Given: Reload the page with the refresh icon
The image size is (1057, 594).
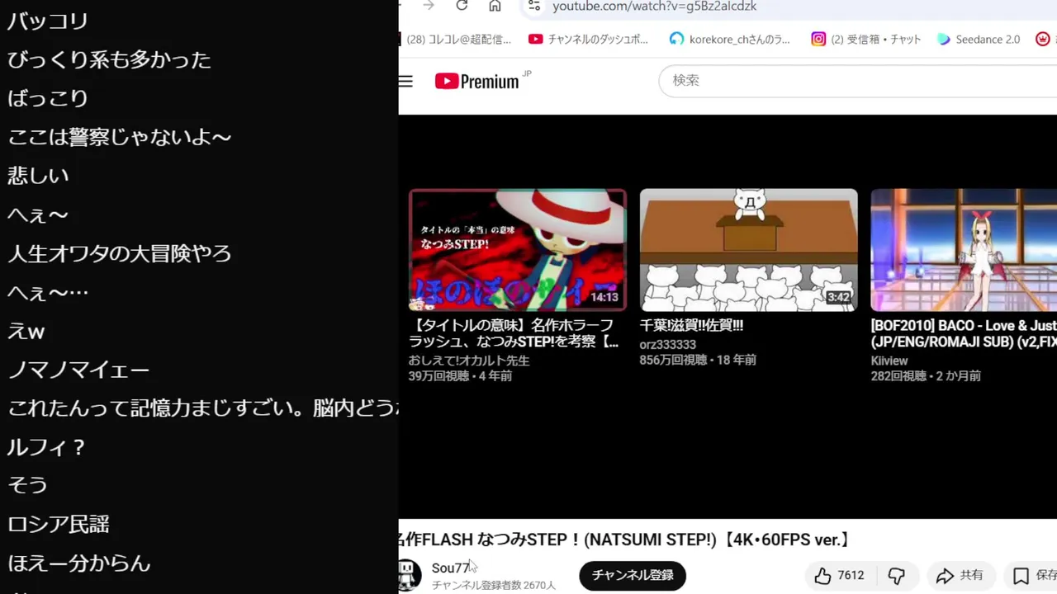Looking at the screenshot, I should tap(462, 6).
